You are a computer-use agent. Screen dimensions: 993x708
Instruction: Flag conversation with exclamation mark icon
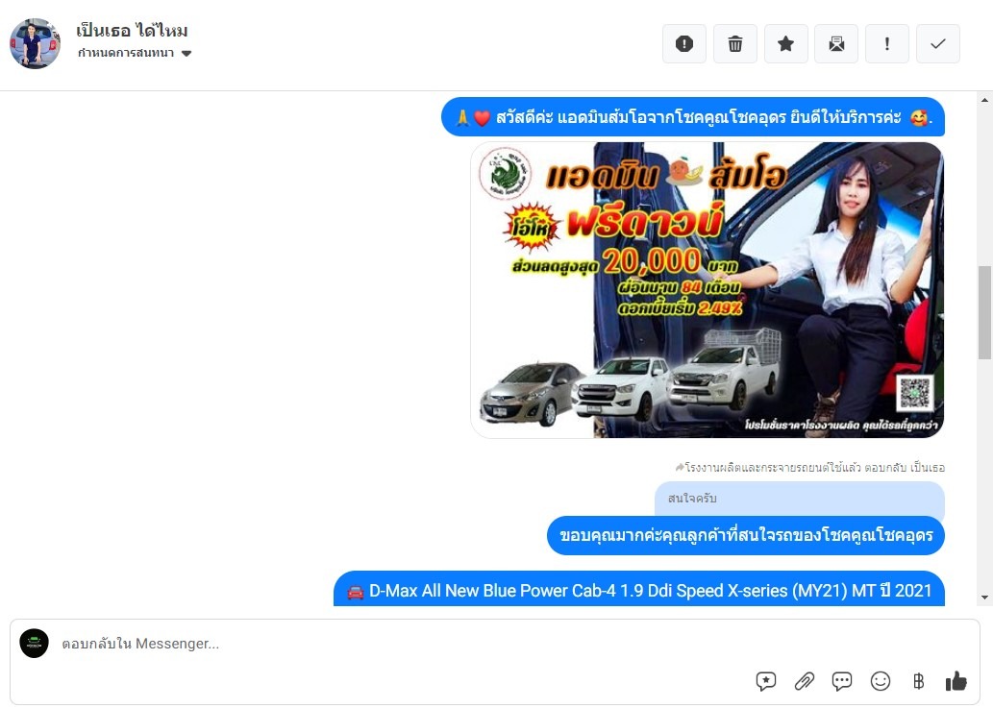coord(886,43)
